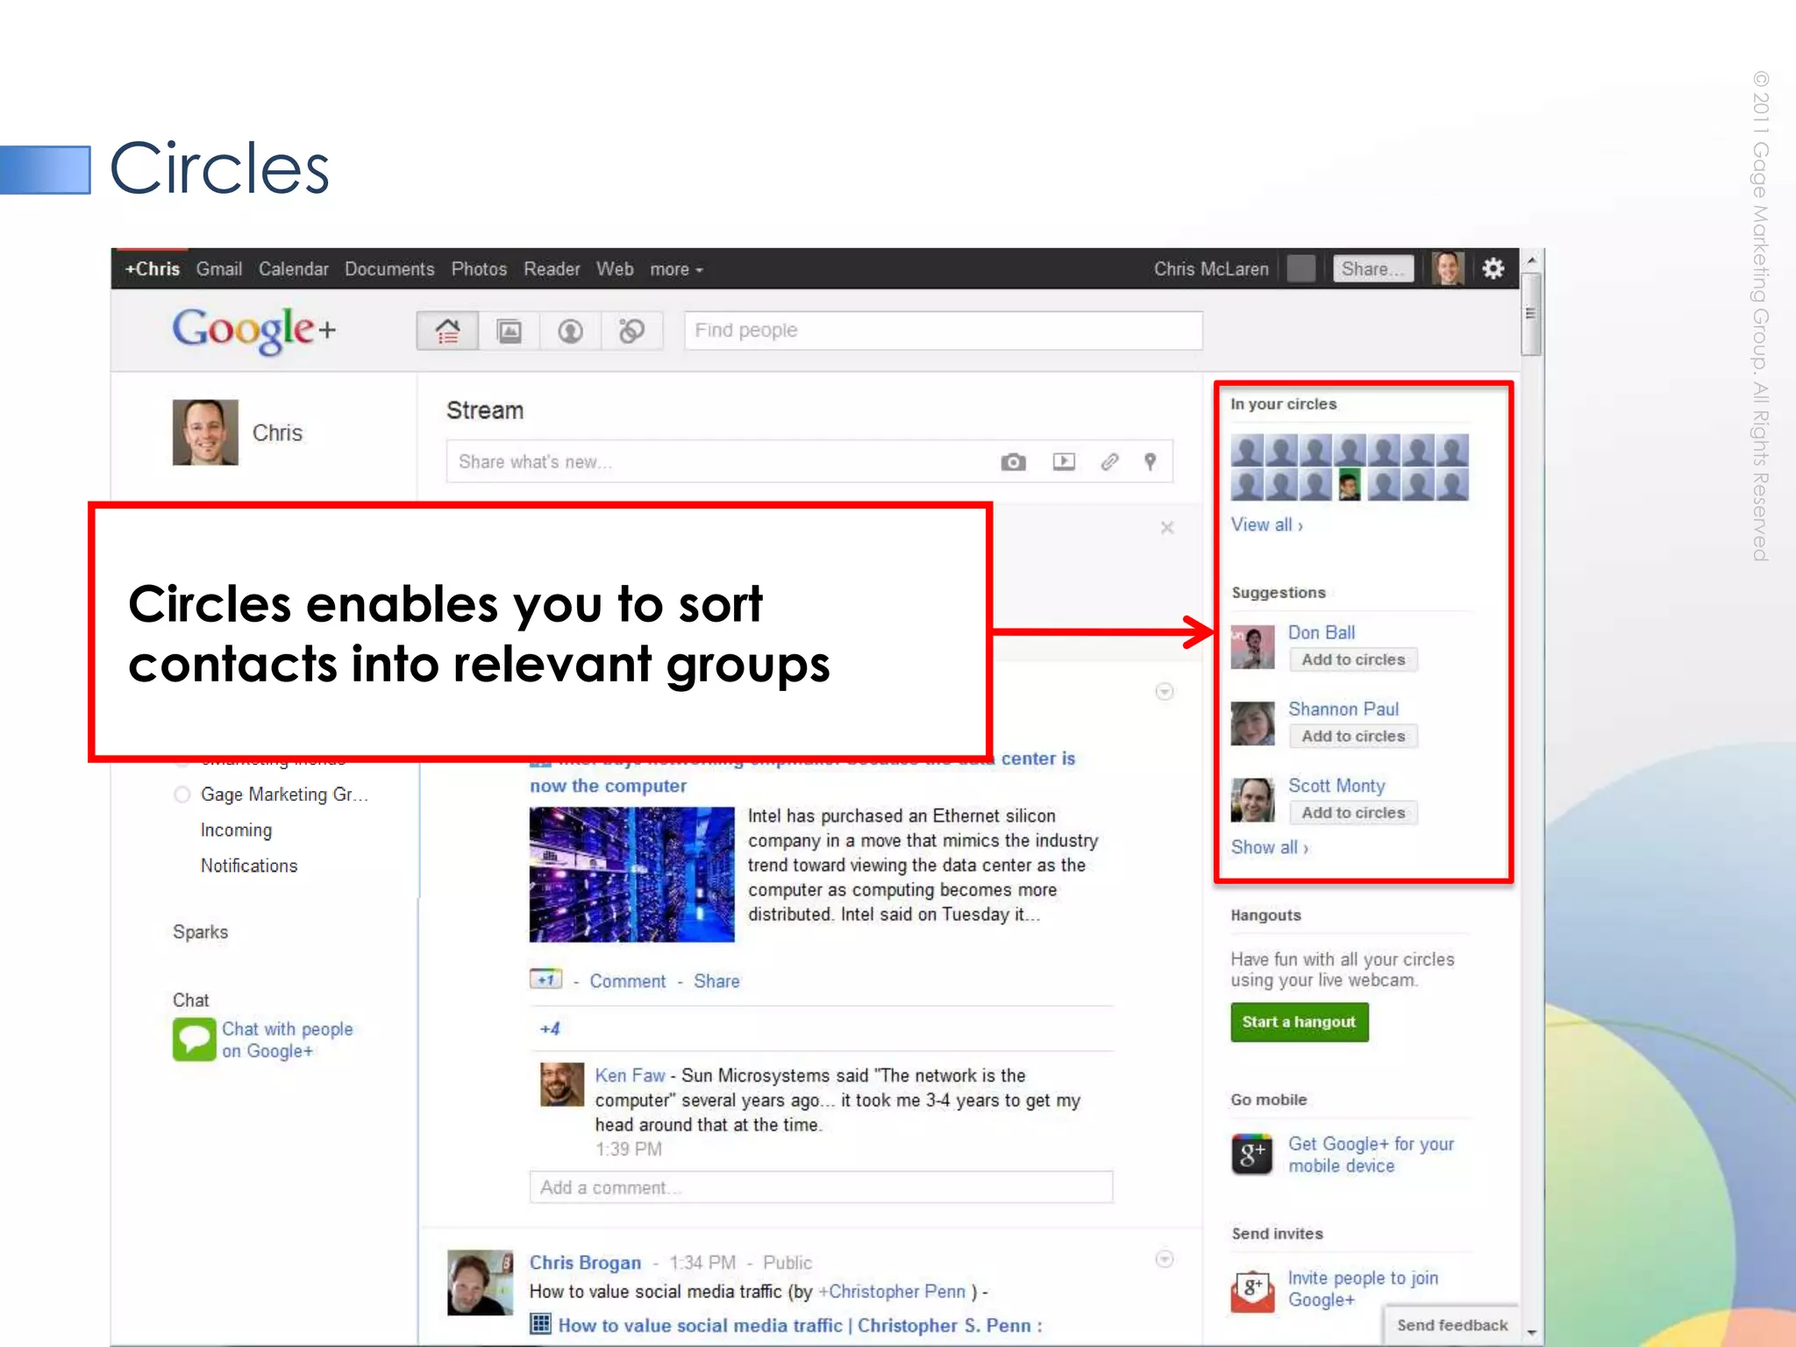The width and height of the screenshot is (1796, 1347).
Task: Open options menu on Intel post
Action: click(1164, 692)
